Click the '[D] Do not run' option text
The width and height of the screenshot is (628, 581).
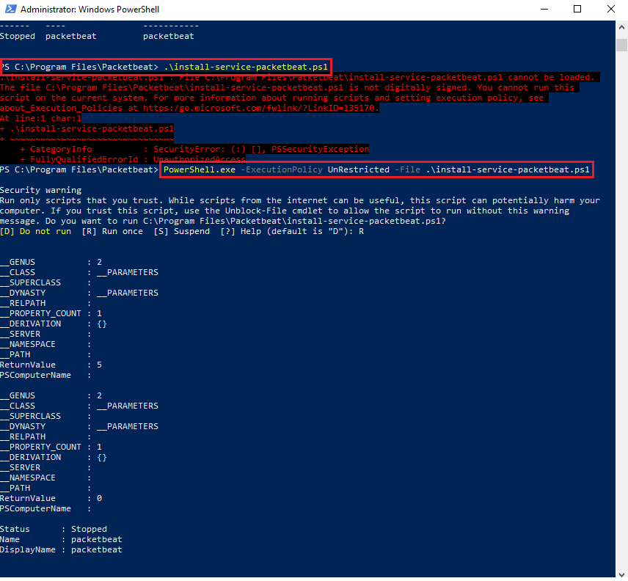(36, 231)
